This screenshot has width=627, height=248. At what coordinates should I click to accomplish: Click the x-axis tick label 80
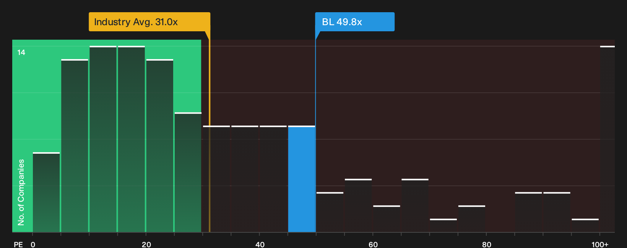[487, 245]
